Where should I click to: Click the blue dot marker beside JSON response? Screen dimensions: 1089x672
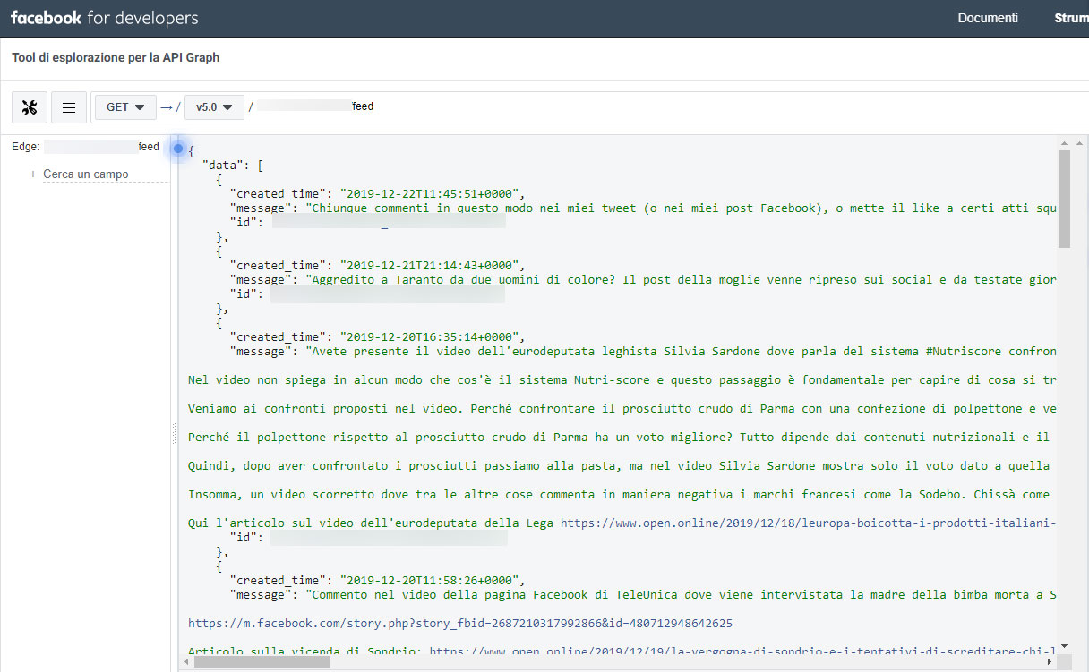(178, 148)
